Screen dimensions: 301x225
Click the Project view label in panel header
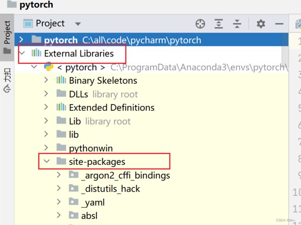50,24
